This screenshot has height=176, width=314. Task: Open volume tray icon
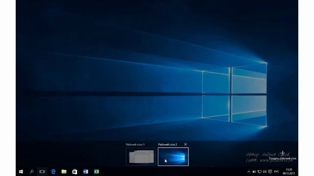pyautogui.click(x=265, y=172)
